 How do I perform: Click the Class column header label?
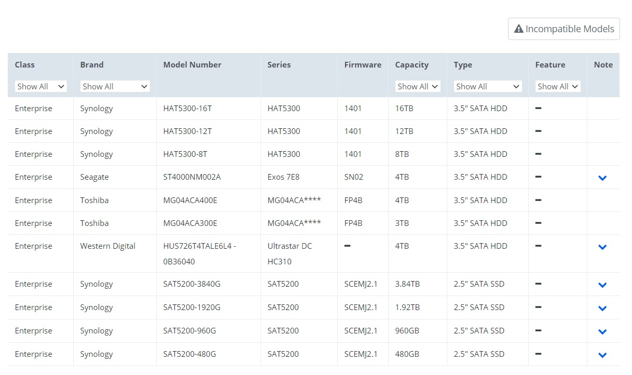pos(25,65)
